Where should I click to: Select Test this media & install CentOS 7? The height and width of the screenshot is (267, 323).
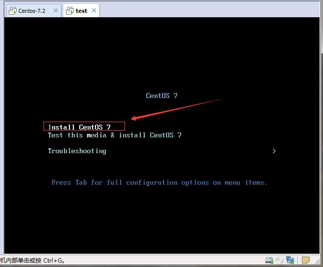tap(115, 135)
